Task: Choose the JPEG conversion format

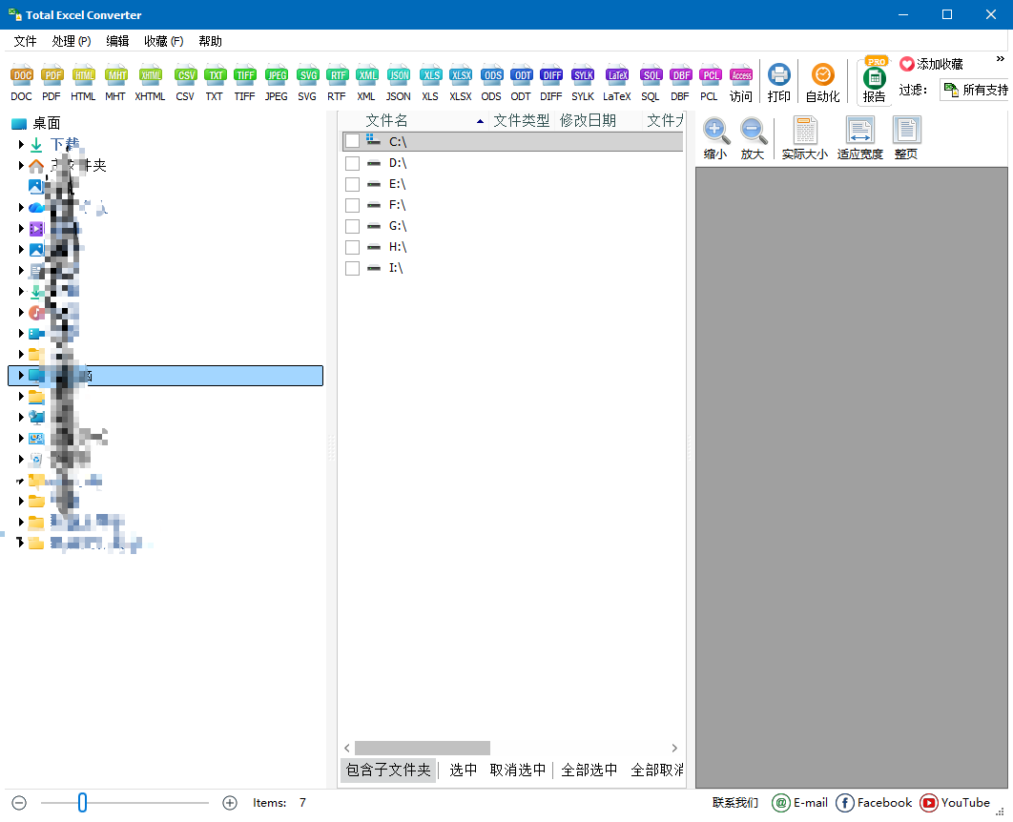Action: 276,81
